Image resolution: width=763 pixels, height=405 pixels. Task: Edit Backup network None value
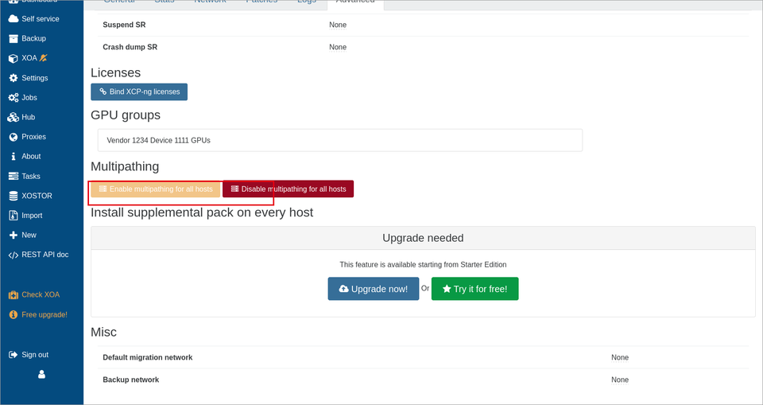point(620,380)
